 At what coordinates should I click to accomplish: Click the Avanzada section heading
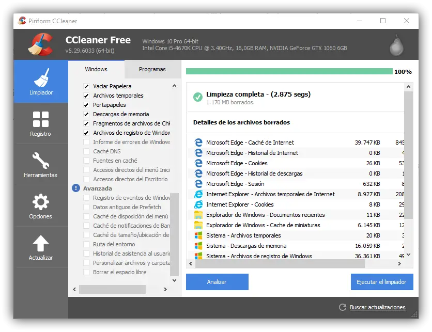coord(98,188)
